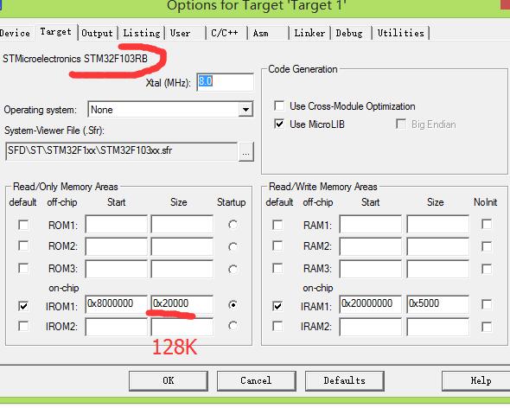This screenshot has width=510, height=408.
Task: Tick the ROM3 default checkbox
Action: [x=23, y=269]
